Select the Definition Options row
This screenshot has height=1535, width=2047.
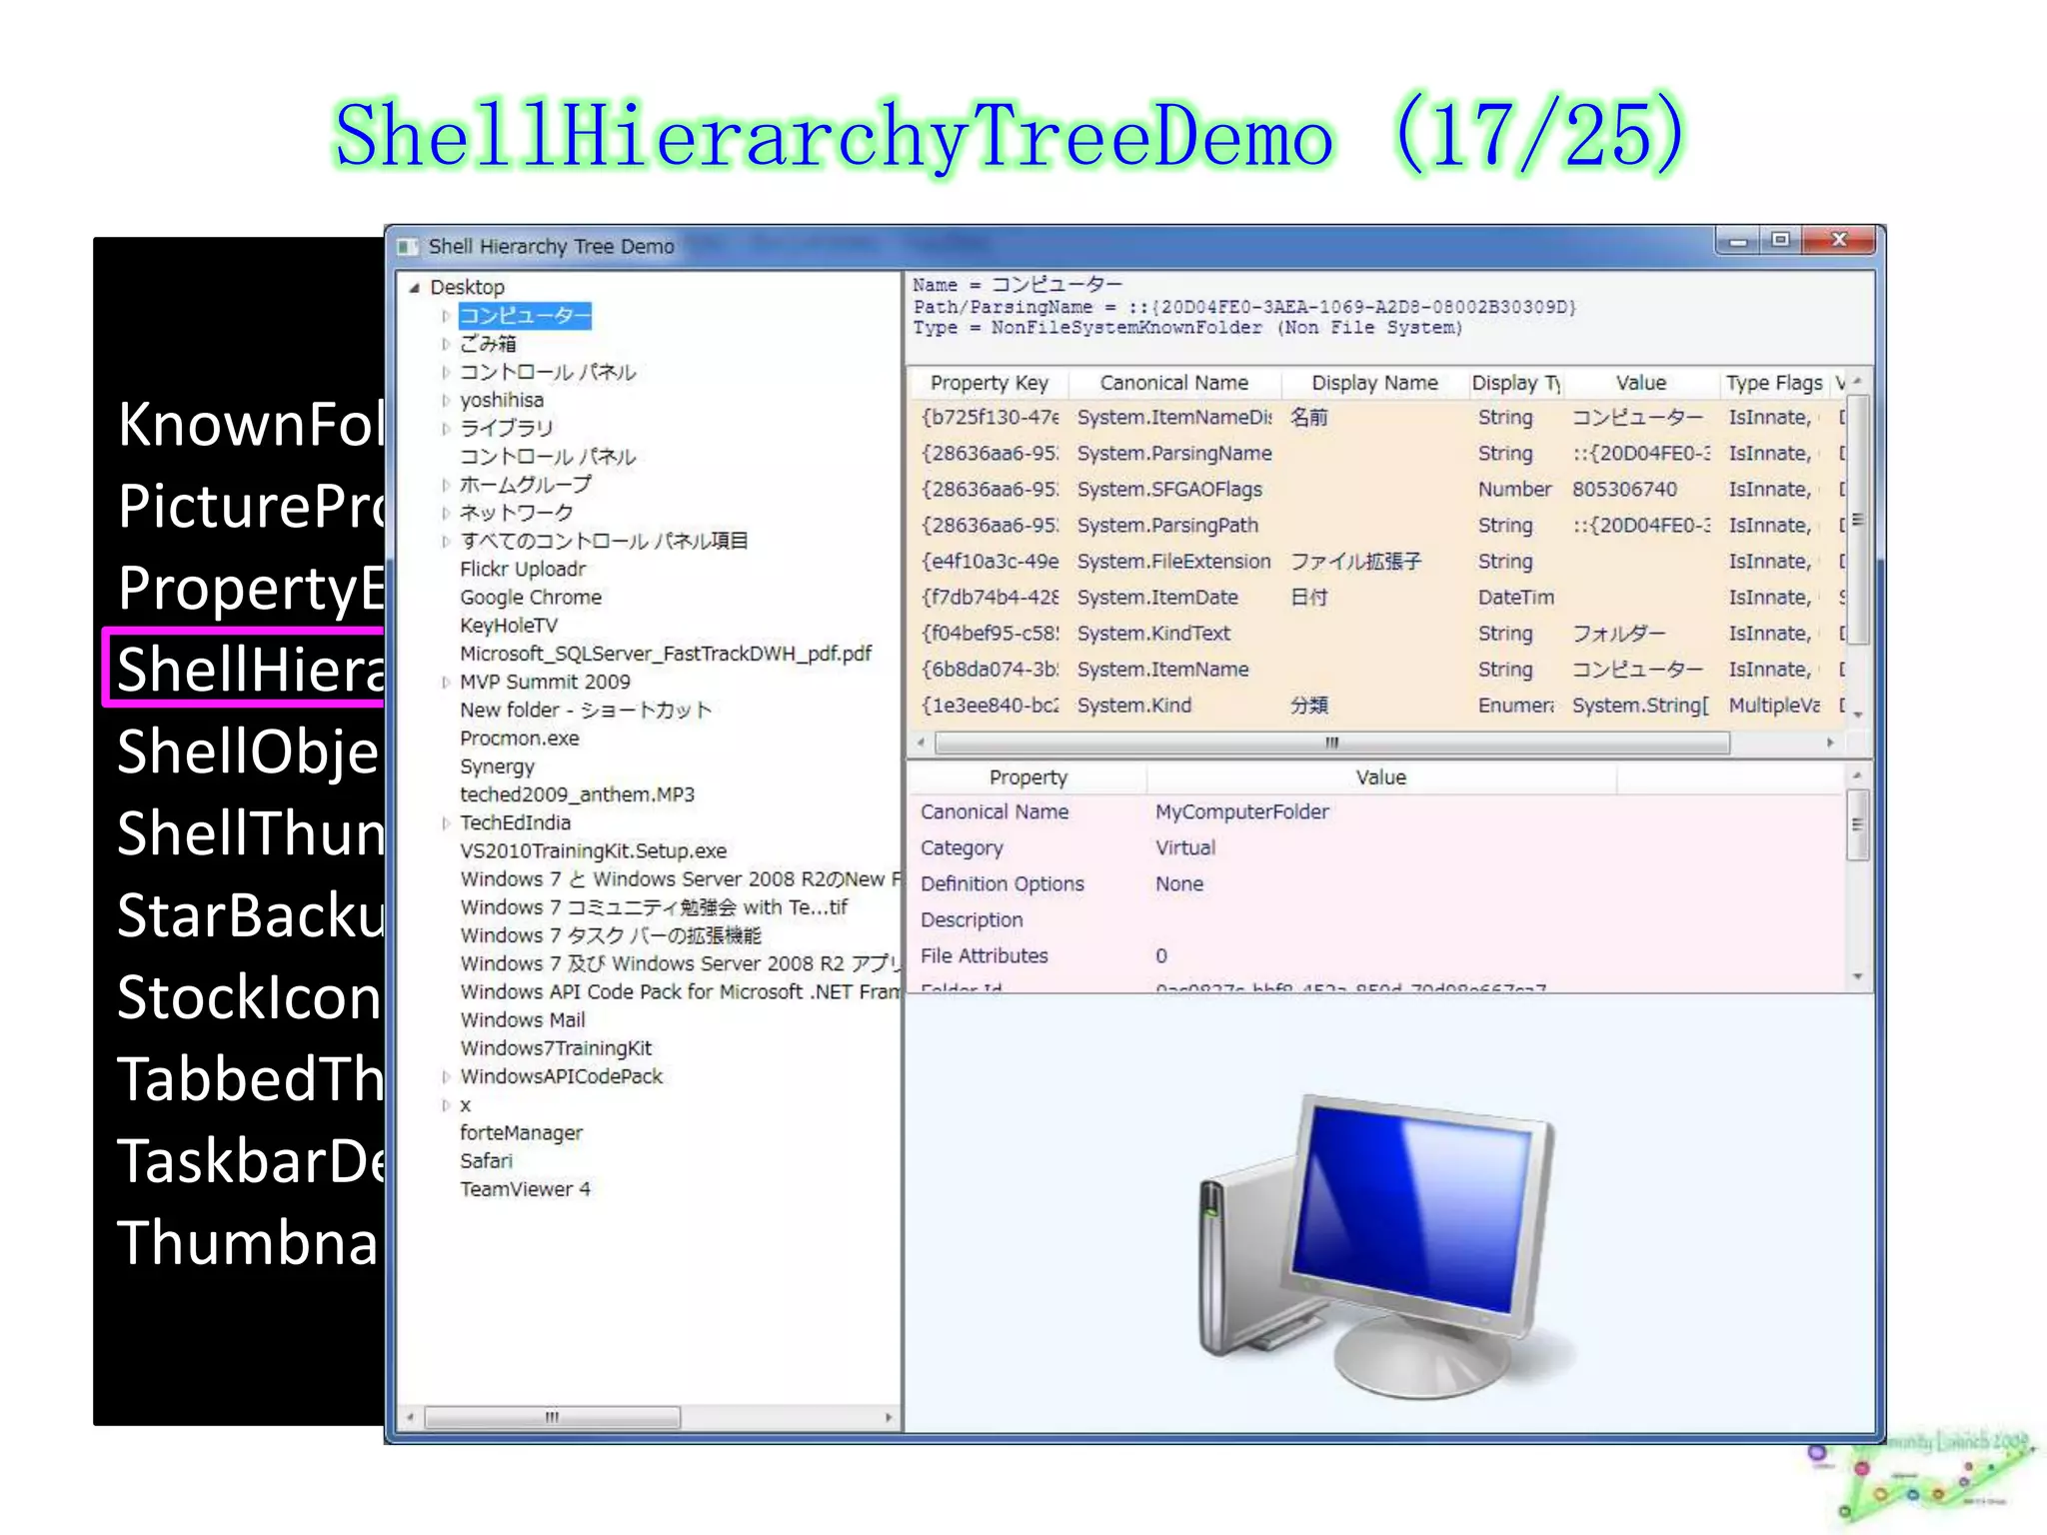coord(1377,884)
